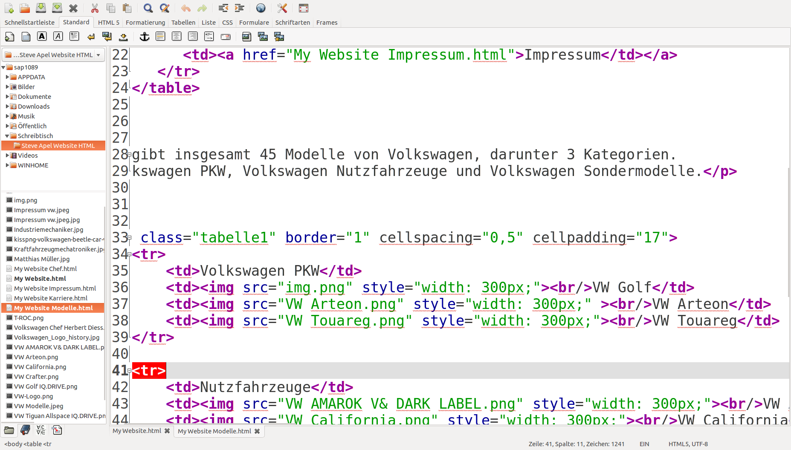Create a new file with toolbar icon
Viewport: 791px width, 450px height.
9,8
